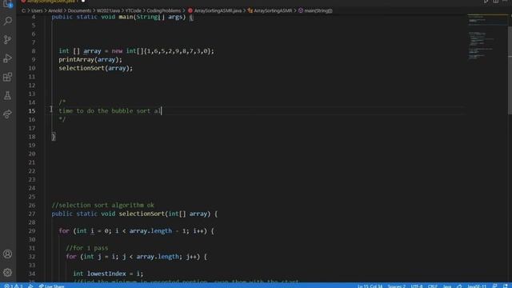This screenshot has height=288, width=512.
Task: Open More Actions ellipsis in editor title
Action: pyautogui.click(x=506, y=2)
